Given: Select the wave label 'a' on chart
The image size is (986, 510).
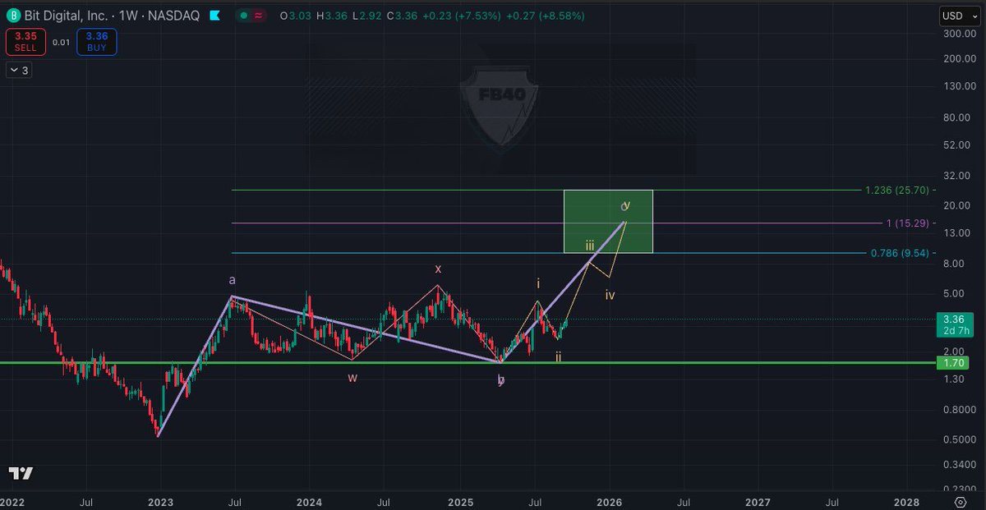Looking at the screenshot, I should click(233, 280).
